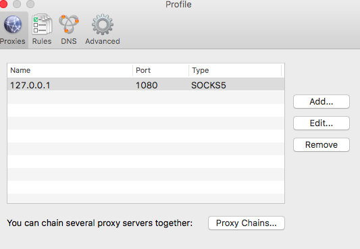Sort the list by Name column
The height and width of the screenshot is (249, 360).
coord(70,70)
